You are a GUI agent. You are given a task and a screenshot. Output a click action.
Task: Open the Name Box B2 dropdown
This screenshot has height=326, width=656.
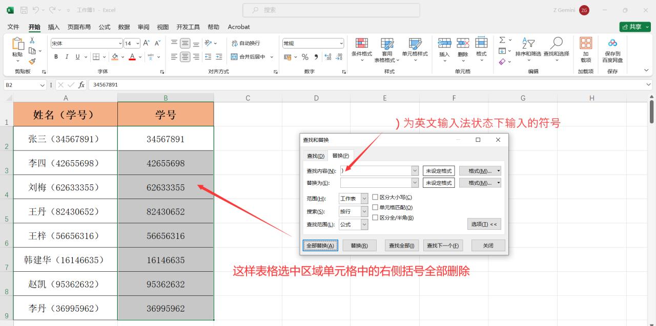(42, 85)
